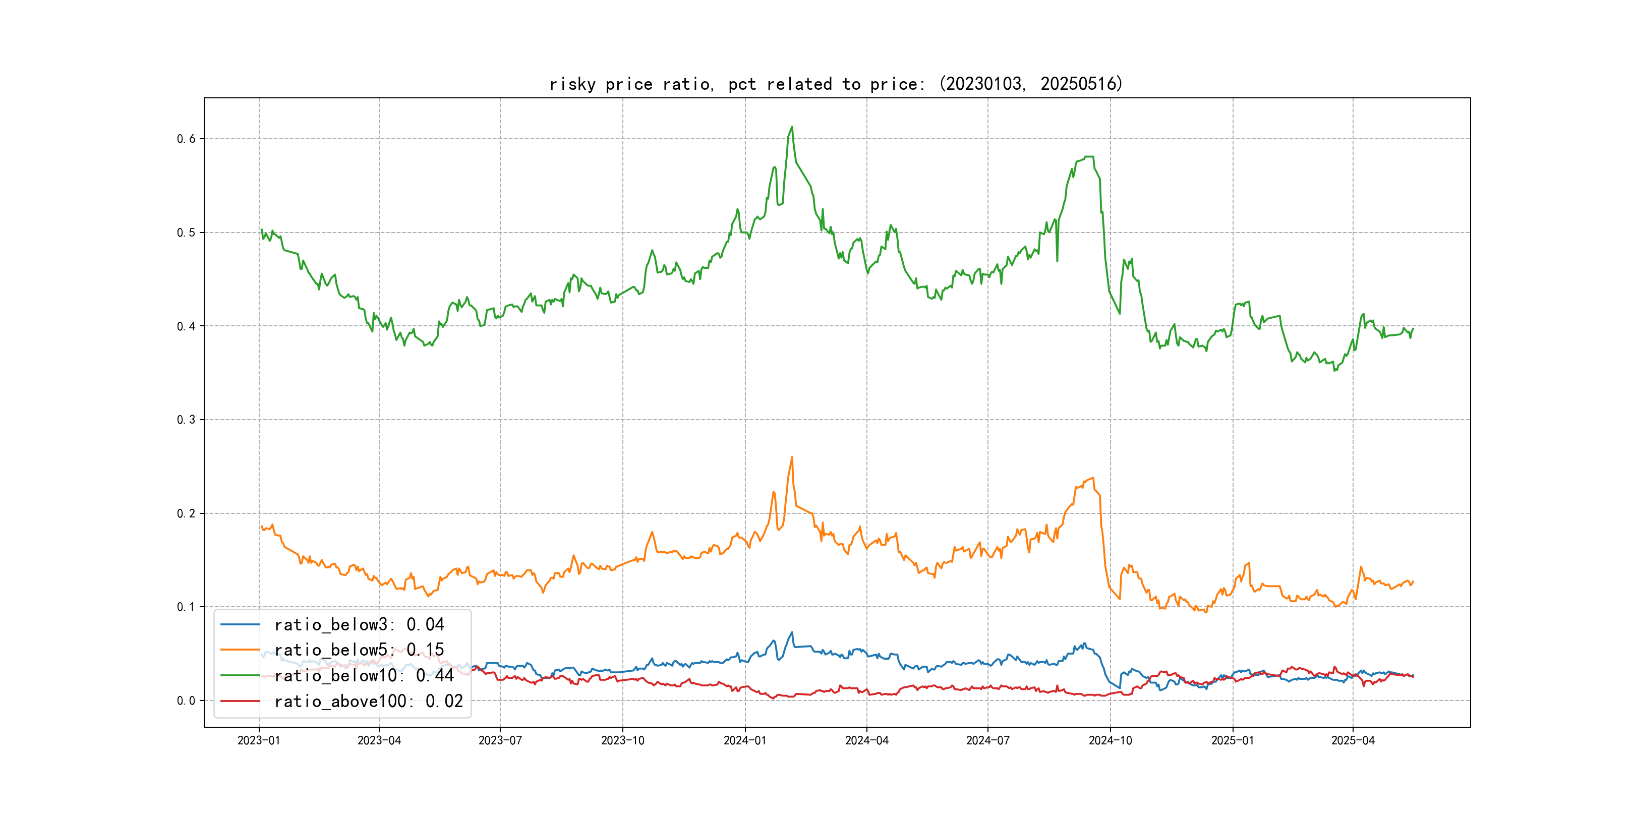Screen dimensions: 1634x817
Task: Click the 2024-04 x-axis label
Action: point(866,741)
